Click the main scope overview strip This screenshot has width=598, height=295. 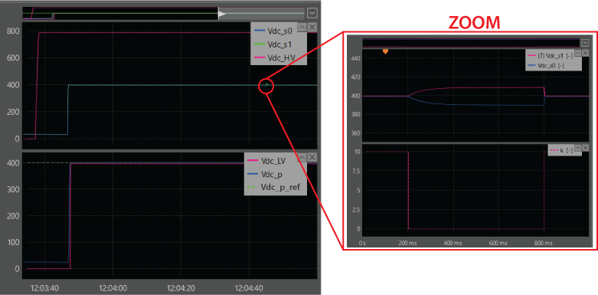coord(164,13)
